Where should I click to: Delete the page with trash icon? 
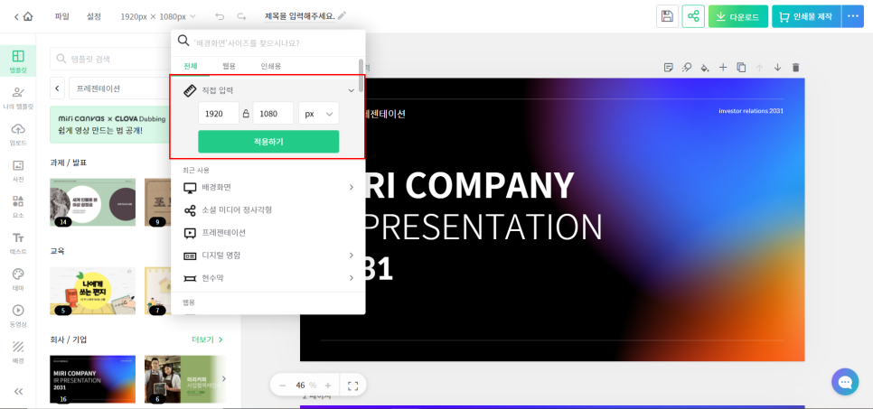coord(795,68)
